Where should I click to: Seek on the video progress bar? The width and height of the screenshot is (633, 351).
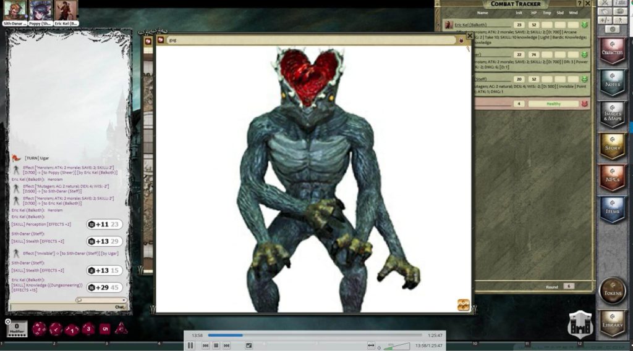[x=315, y=335]
